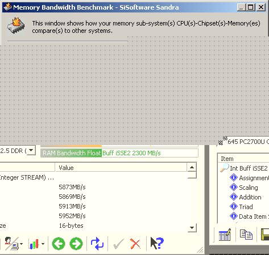
Task: Click the Item column header in right window
Action: click(243, 159)
